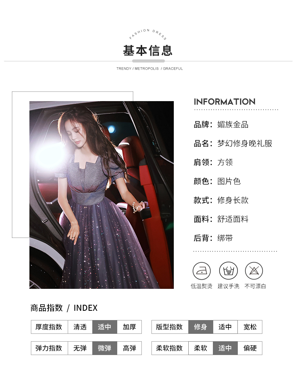294x371 pixels.
Task: Select 清透 in thickness index
Action: [x=80, y=327]
